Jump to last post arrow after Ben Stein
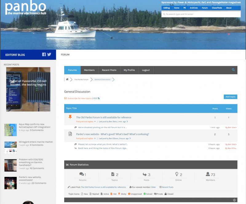Screen dimensions: 246x204 [x=127, y=121]
